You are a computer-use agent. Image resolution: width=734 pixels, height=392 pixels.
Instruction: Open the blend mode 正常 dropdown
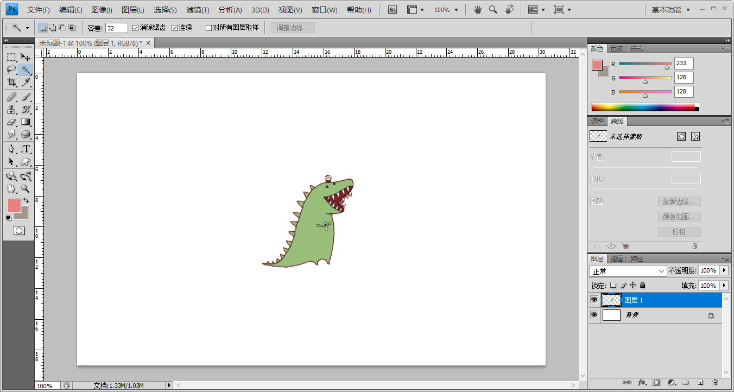coord(628,271)
